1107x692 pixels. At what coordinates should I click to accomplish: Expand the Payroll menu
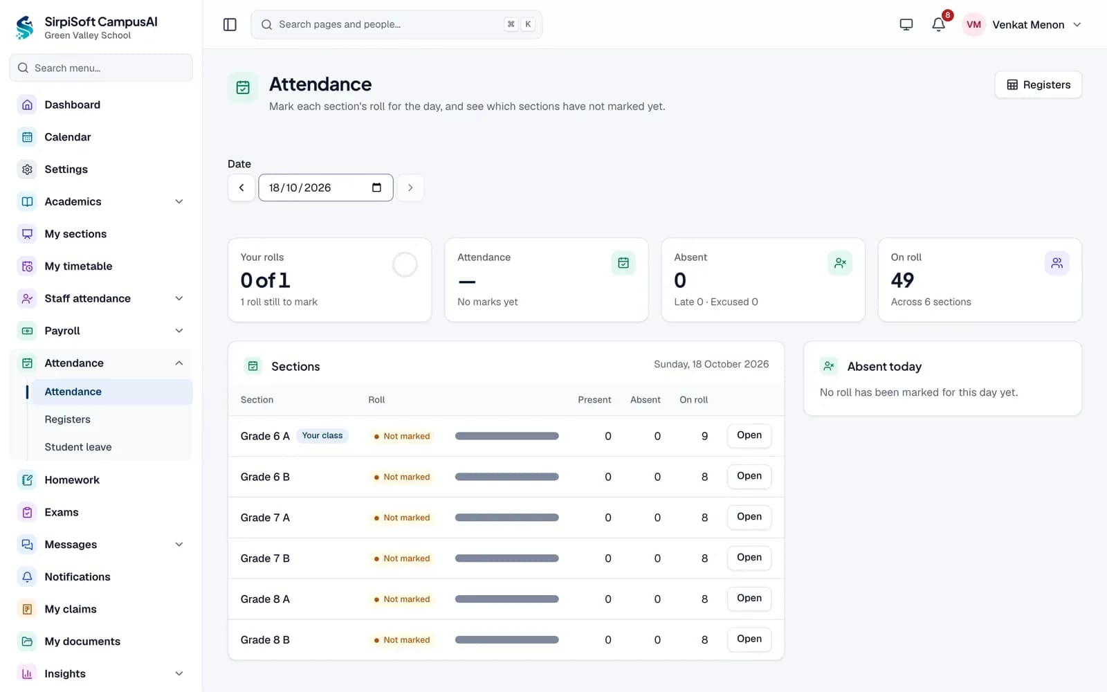pyautogui.click(x=101, y=331)
